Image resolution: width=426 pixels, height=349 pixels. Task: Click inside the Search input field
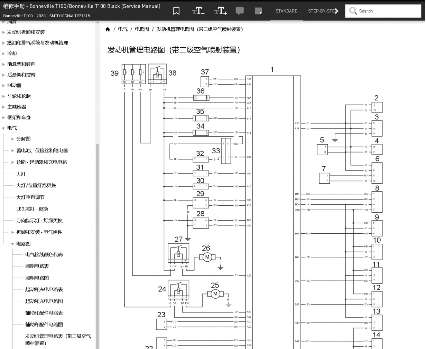380,11
